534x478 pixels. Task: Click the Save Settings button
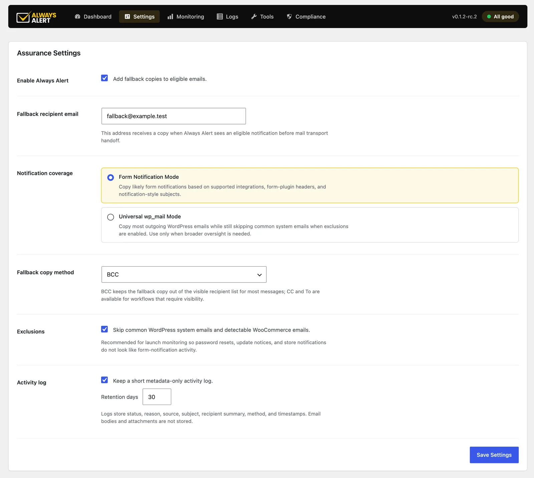(494, 455)
